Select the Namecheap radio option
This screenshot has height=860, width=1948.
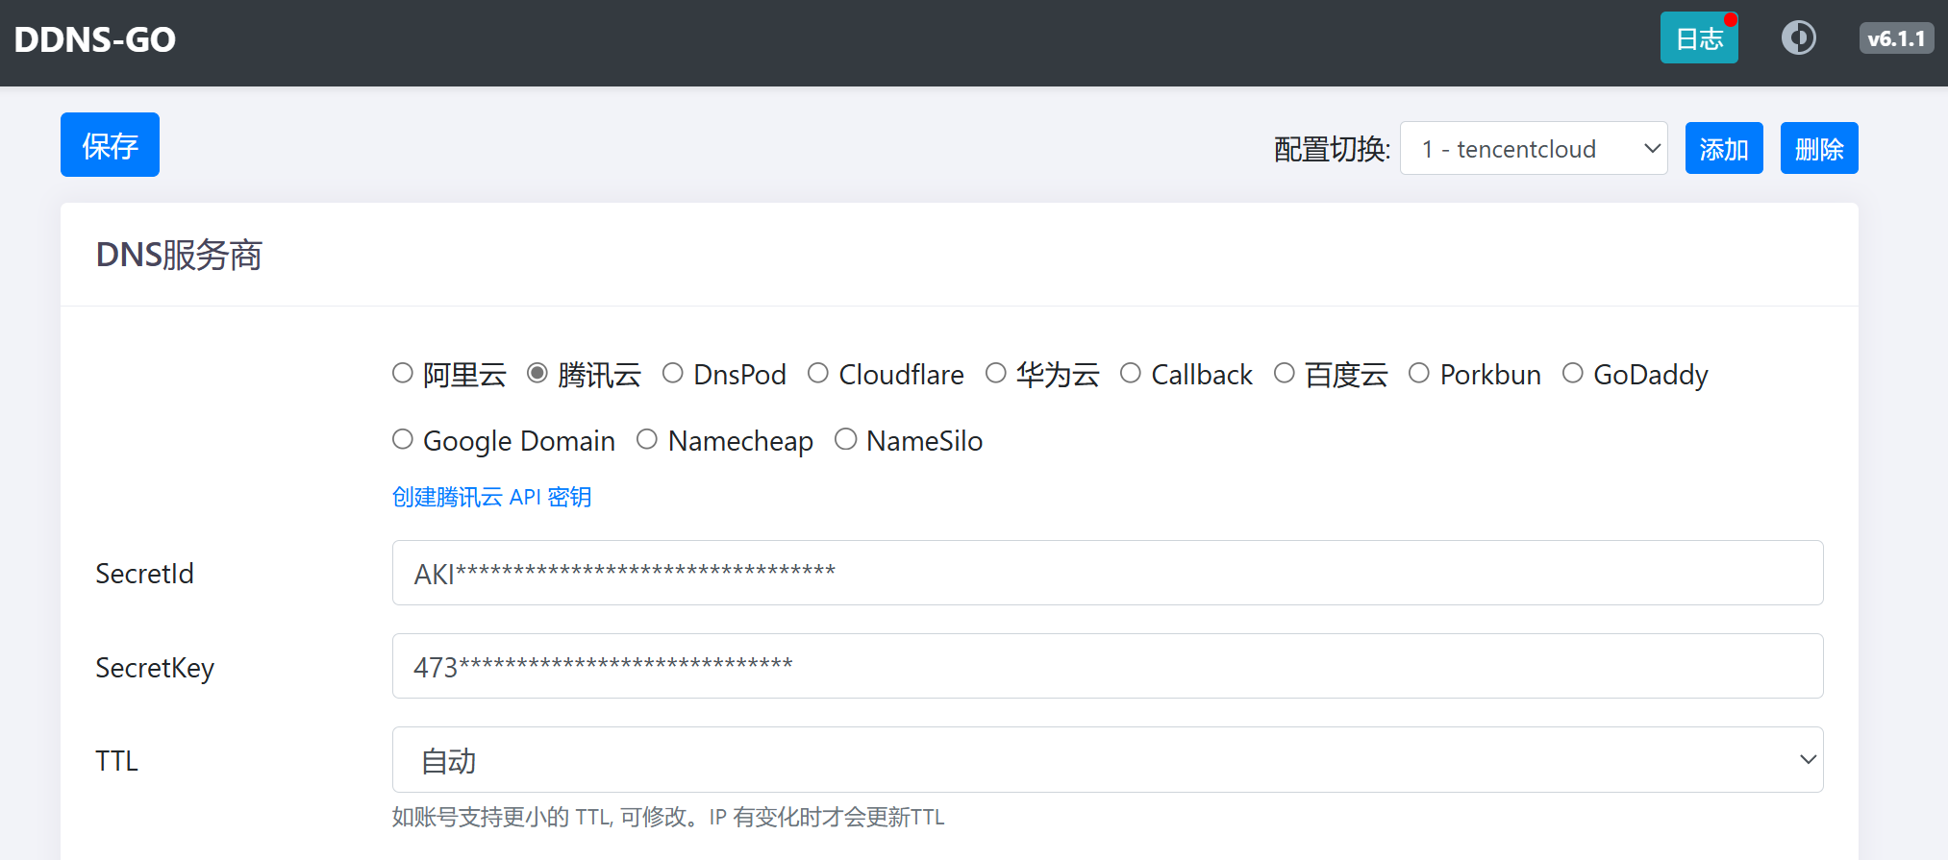click(x=647, y=439)
